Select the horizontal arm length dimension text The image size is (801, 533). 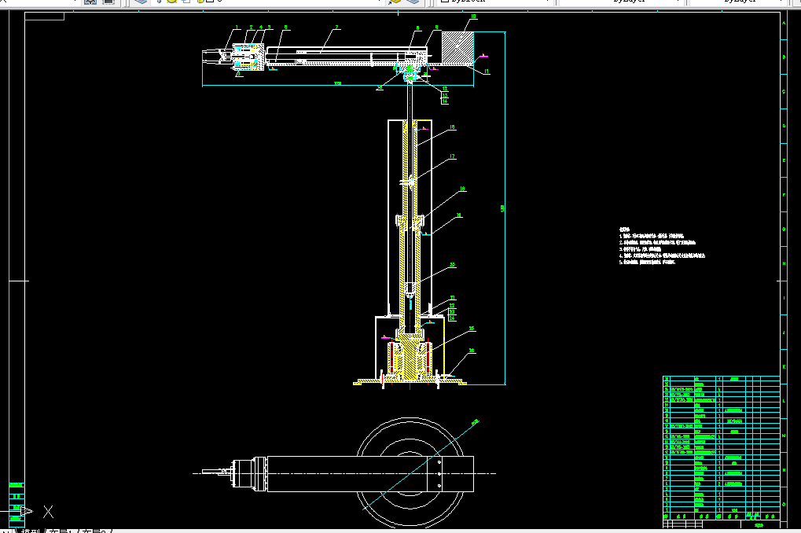coord(338,83)
